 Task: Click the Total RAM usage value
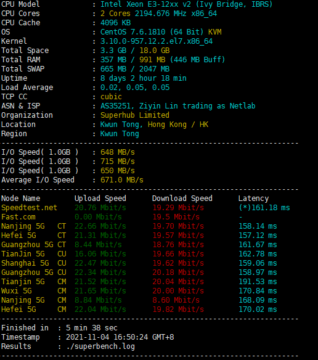click(163, 60)
